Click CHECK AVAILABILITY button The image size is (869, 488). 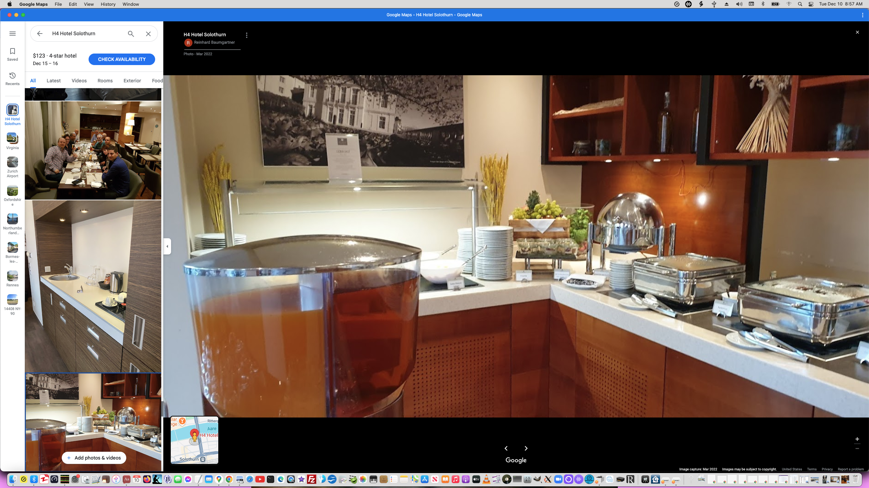(x=122, y=59)
